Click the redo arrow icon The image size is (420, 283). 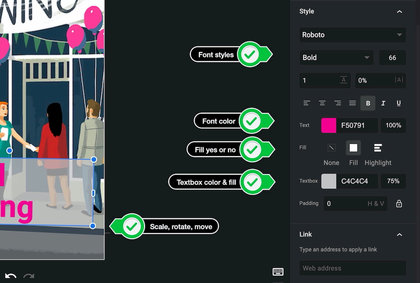(29, 276)
